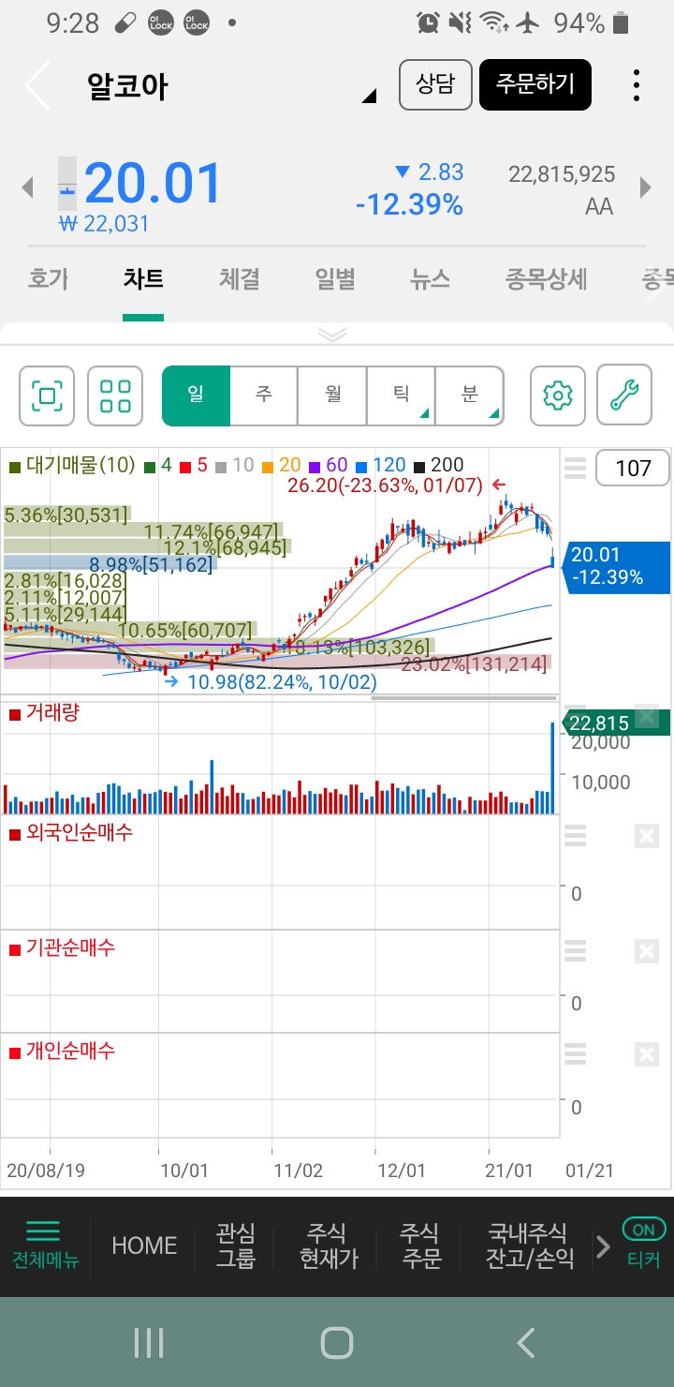Image resolution: width=674 pixels, height=1387 pixels.
Task: Open 개인순매수 panel hamburger menu
Action: click(575, 1054)
